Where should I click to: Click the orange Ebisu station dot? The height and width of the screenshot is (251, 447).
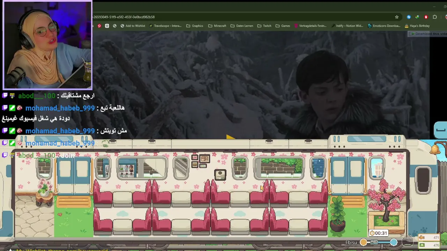pyautogui.click(x=364, y=242)
